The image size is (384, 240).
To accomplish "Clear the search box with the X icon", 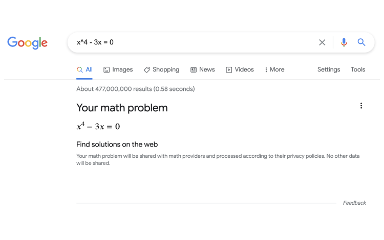I will (x=322, y=42).
